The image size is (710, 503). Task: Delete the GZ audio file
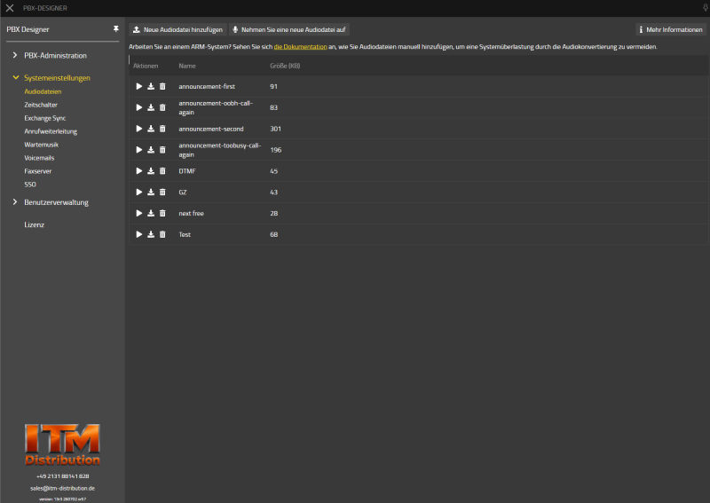tap(162, 192)
